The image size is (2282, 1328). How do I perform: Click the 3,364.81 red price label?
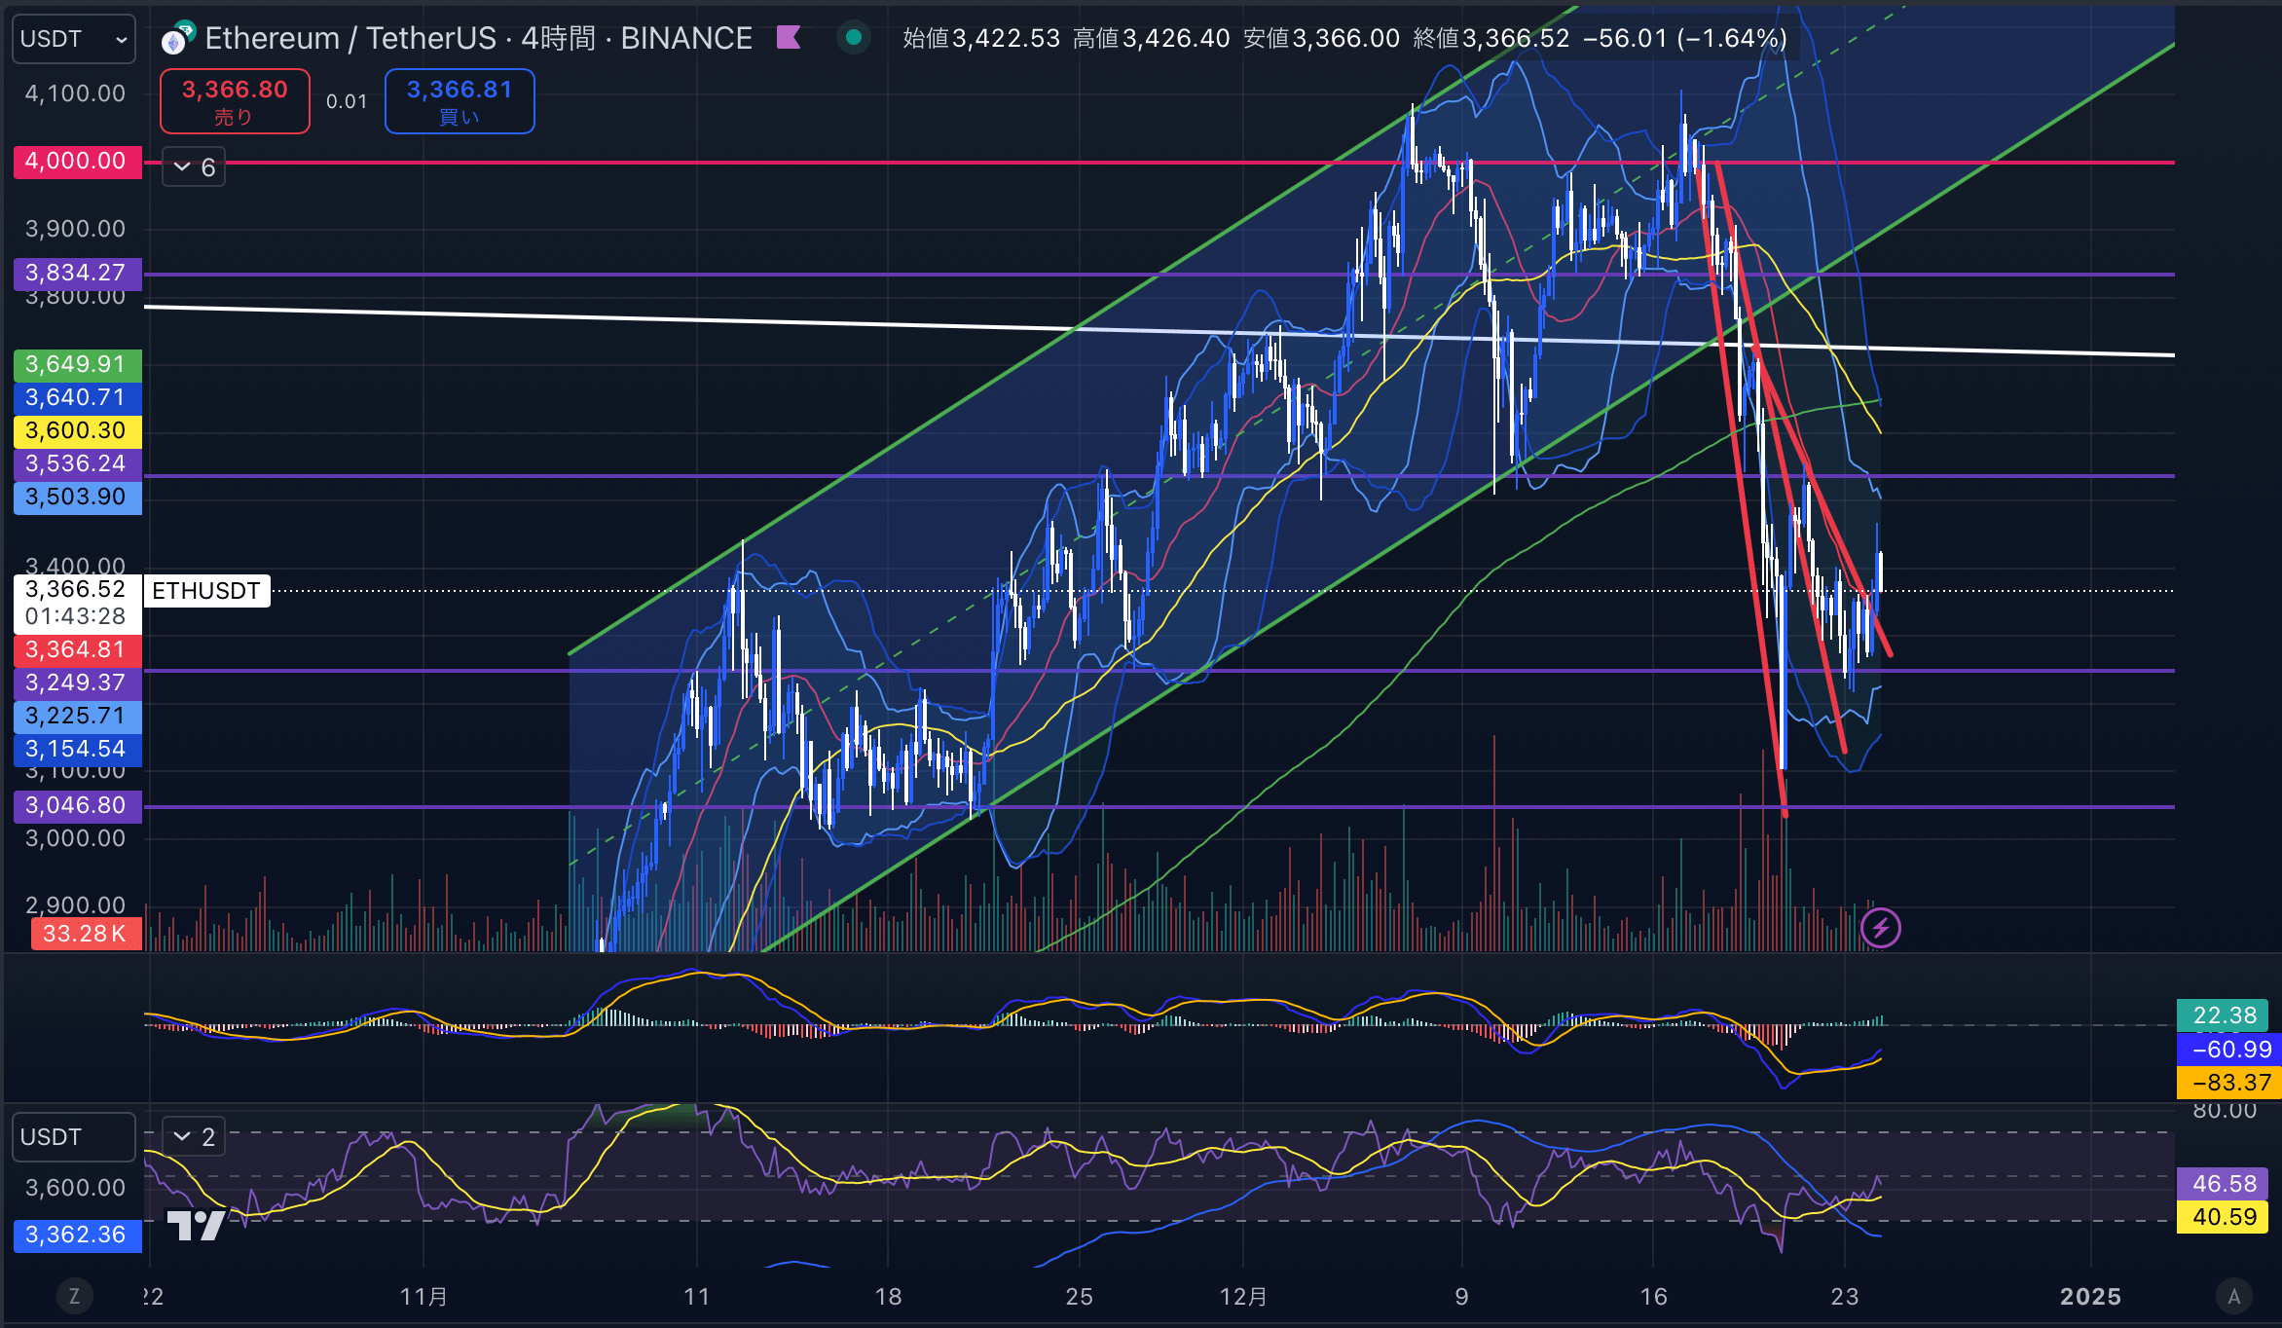[77, 650]
